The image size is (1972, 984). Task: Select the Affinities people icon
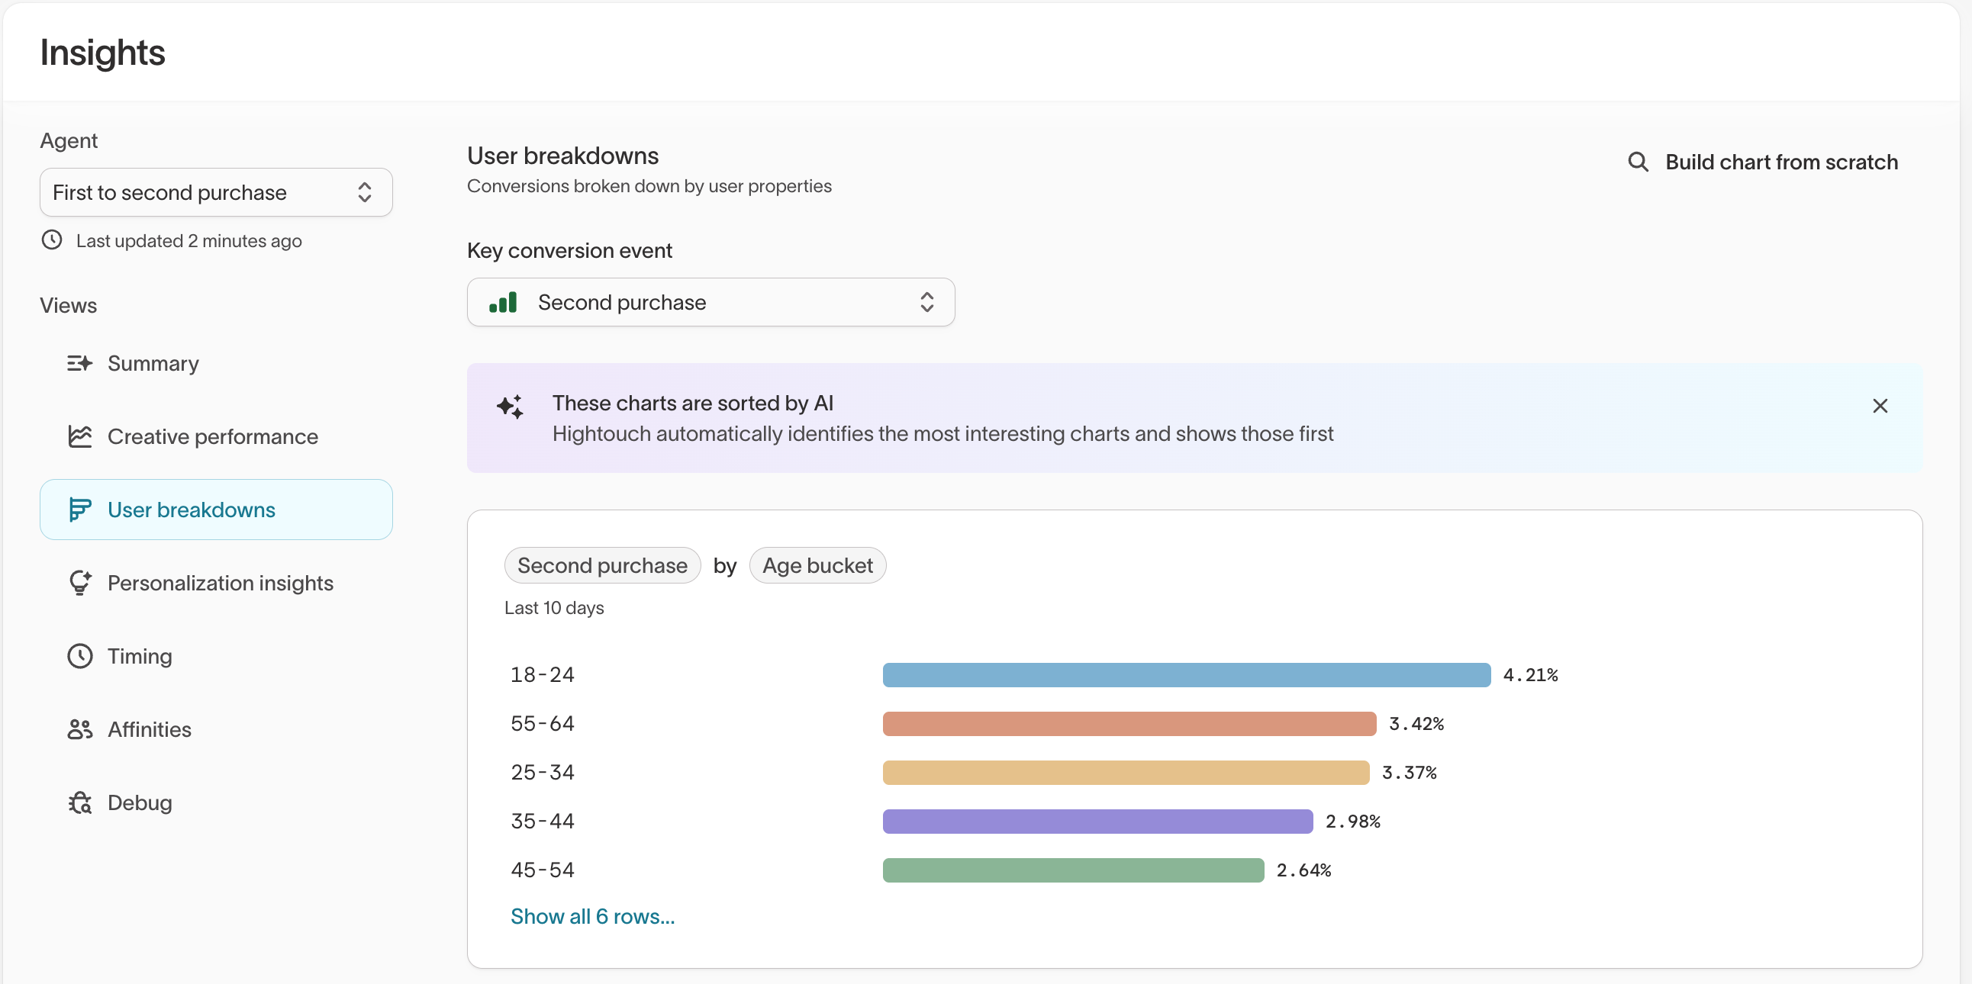pyautogui.click(x=79, y=728)
